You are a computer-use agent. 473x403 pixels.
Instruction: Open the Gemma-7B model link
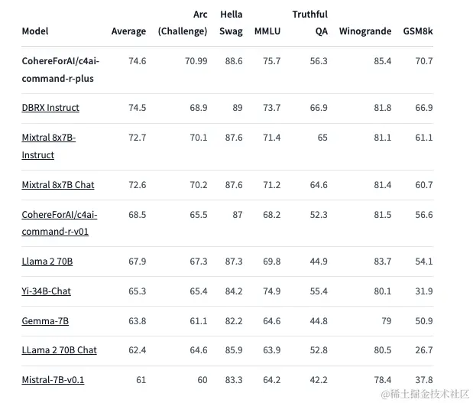[45, 321]
